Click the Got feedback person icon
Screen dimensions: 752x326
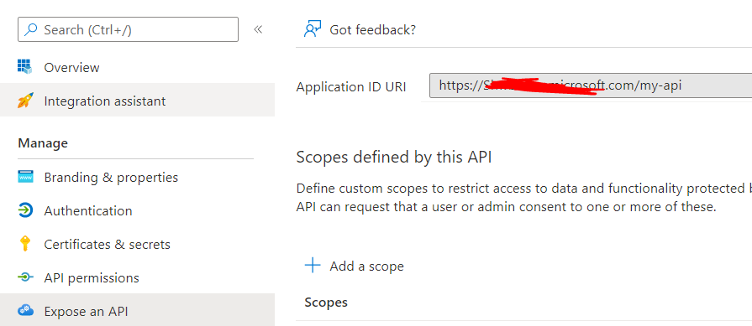click(313, 29)
